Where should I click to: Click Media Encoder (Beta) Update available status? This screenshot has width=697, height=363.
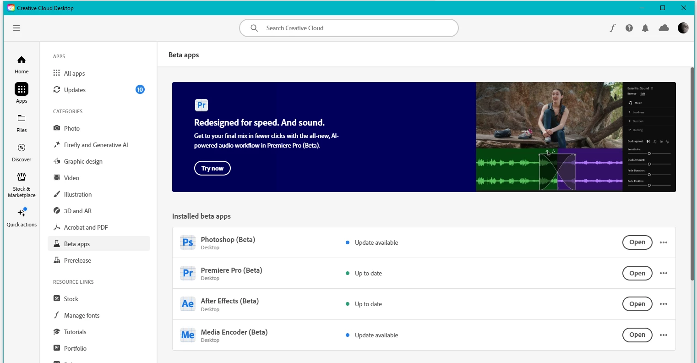pos(372,335)
